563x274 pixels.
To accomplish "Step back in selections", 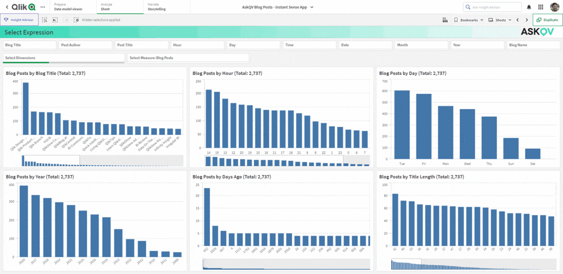I will (x=55, y=20).
